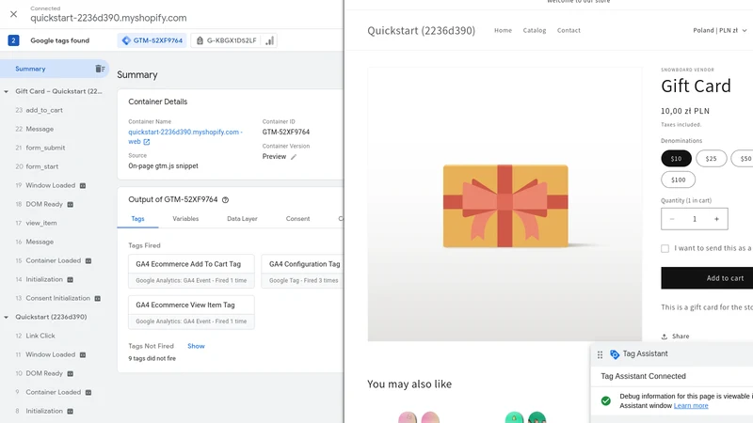Select the GTM-52XF9764 container chip
The width and height of the screenshot is (753, 423).
coord(152,40)
